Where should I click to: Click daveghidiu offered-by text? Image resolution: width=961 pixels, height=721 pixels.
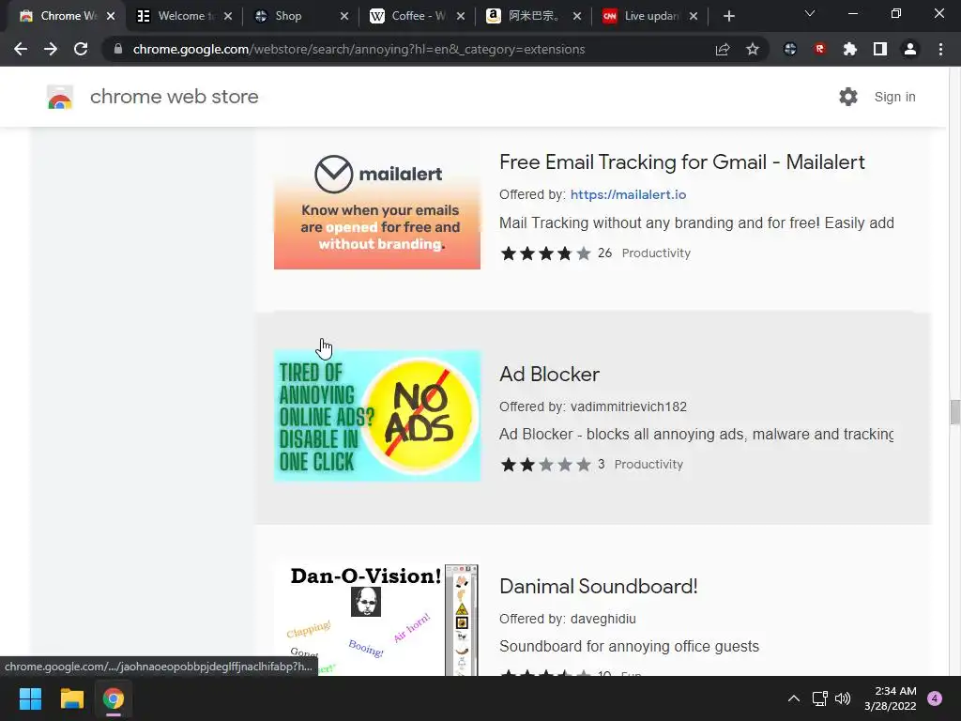tap(603, 619)
